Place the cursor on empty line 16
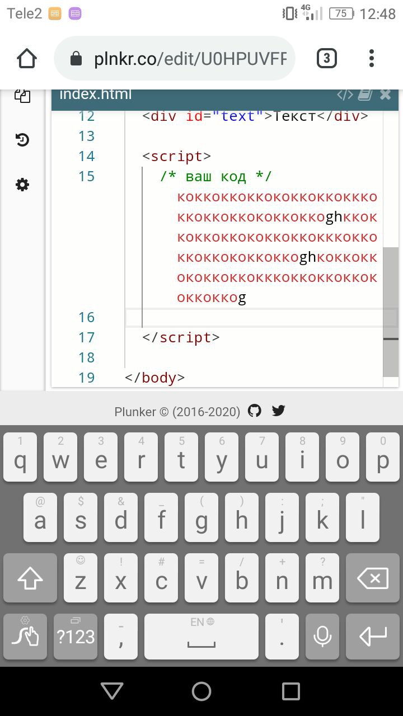Image resolution: width=403 pixels, height=716 pixels. tap(261, 317)
